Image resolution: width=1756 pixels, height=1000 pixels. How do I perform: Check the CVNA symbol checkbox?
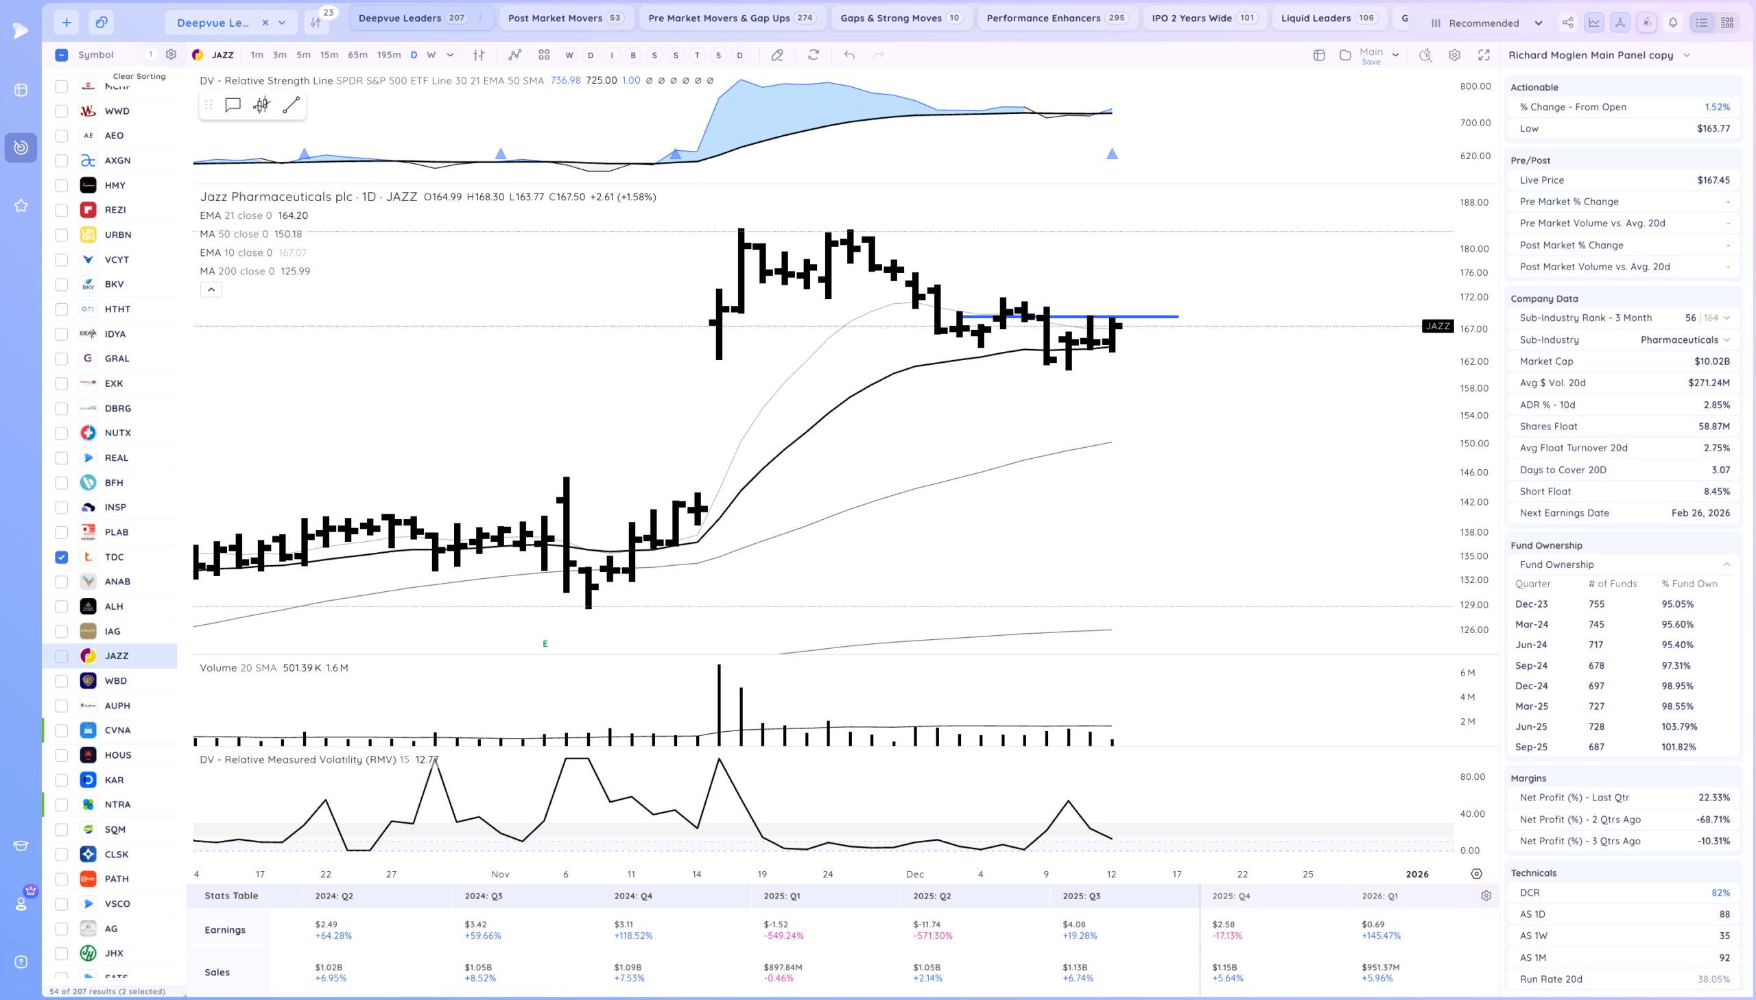(62, 730)
